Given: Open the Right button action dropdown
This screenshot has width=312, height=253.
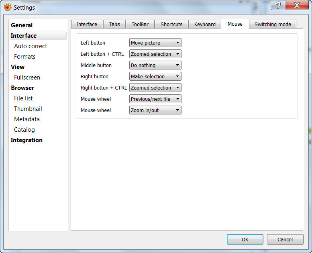Looking at the screenshot, I should [155, 76].
